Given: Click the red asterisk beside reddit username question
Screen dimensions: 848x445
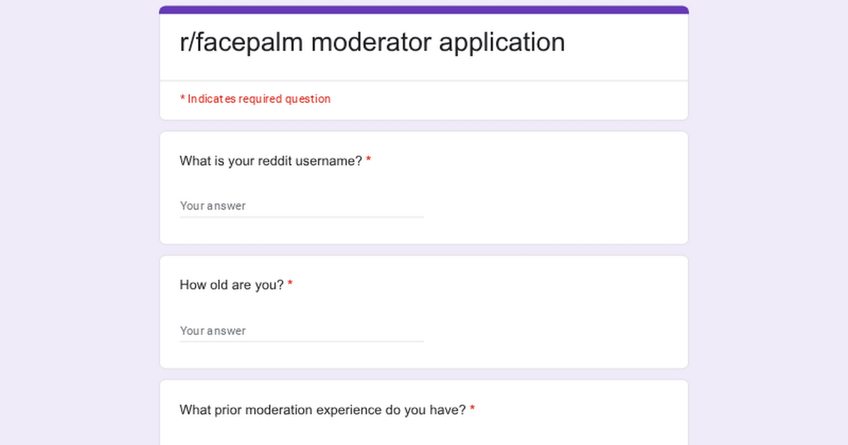Looking at the screenshot, I should (369, 161).
